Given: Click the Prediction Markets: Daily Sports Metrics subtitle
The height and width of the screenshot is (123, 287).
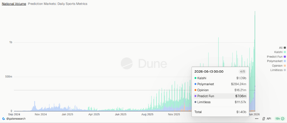Looking at the screenshot, I should (58, 4).
